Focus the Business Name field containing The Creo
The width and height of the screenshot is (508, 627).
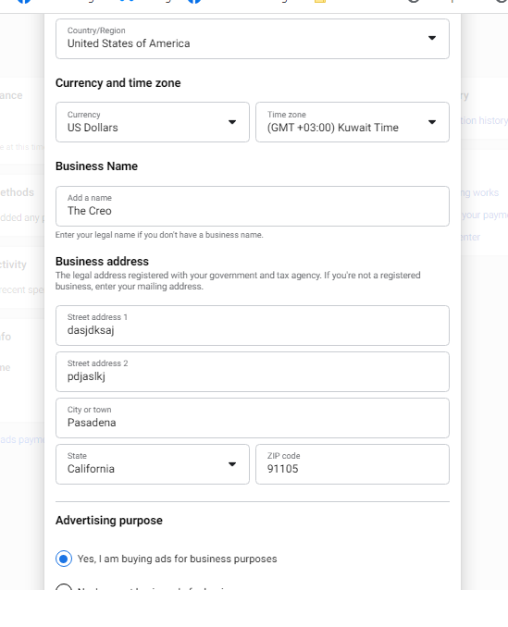point(253,206)
